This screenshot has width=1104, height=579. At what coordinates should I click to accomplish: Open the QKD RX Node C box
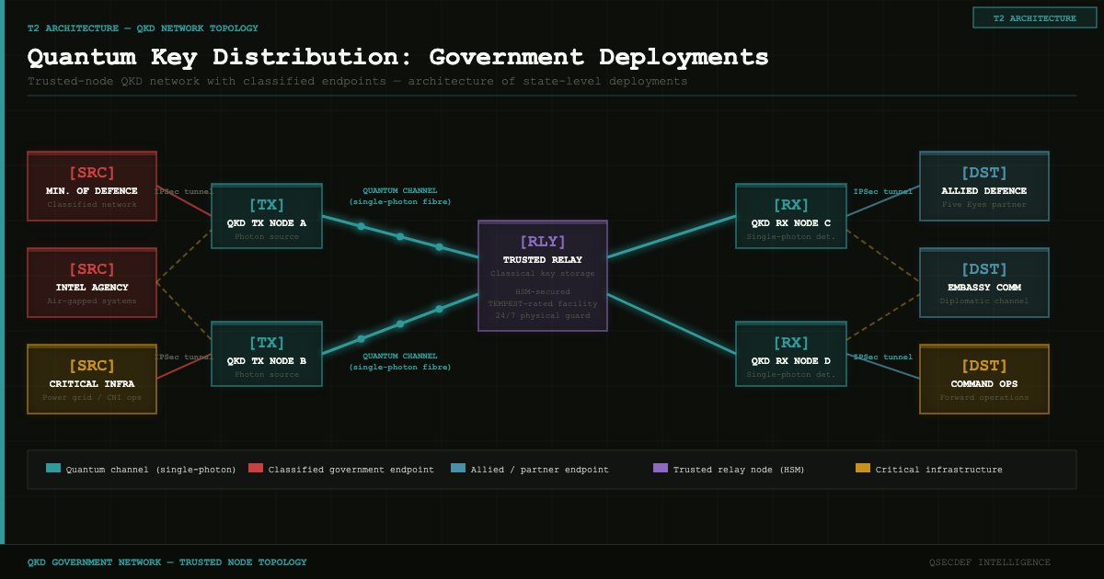coord(791,216)
